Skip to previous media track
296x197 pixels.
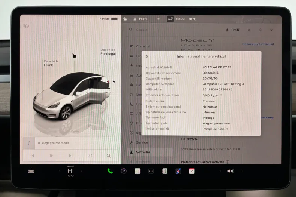[x=33, y=156]
